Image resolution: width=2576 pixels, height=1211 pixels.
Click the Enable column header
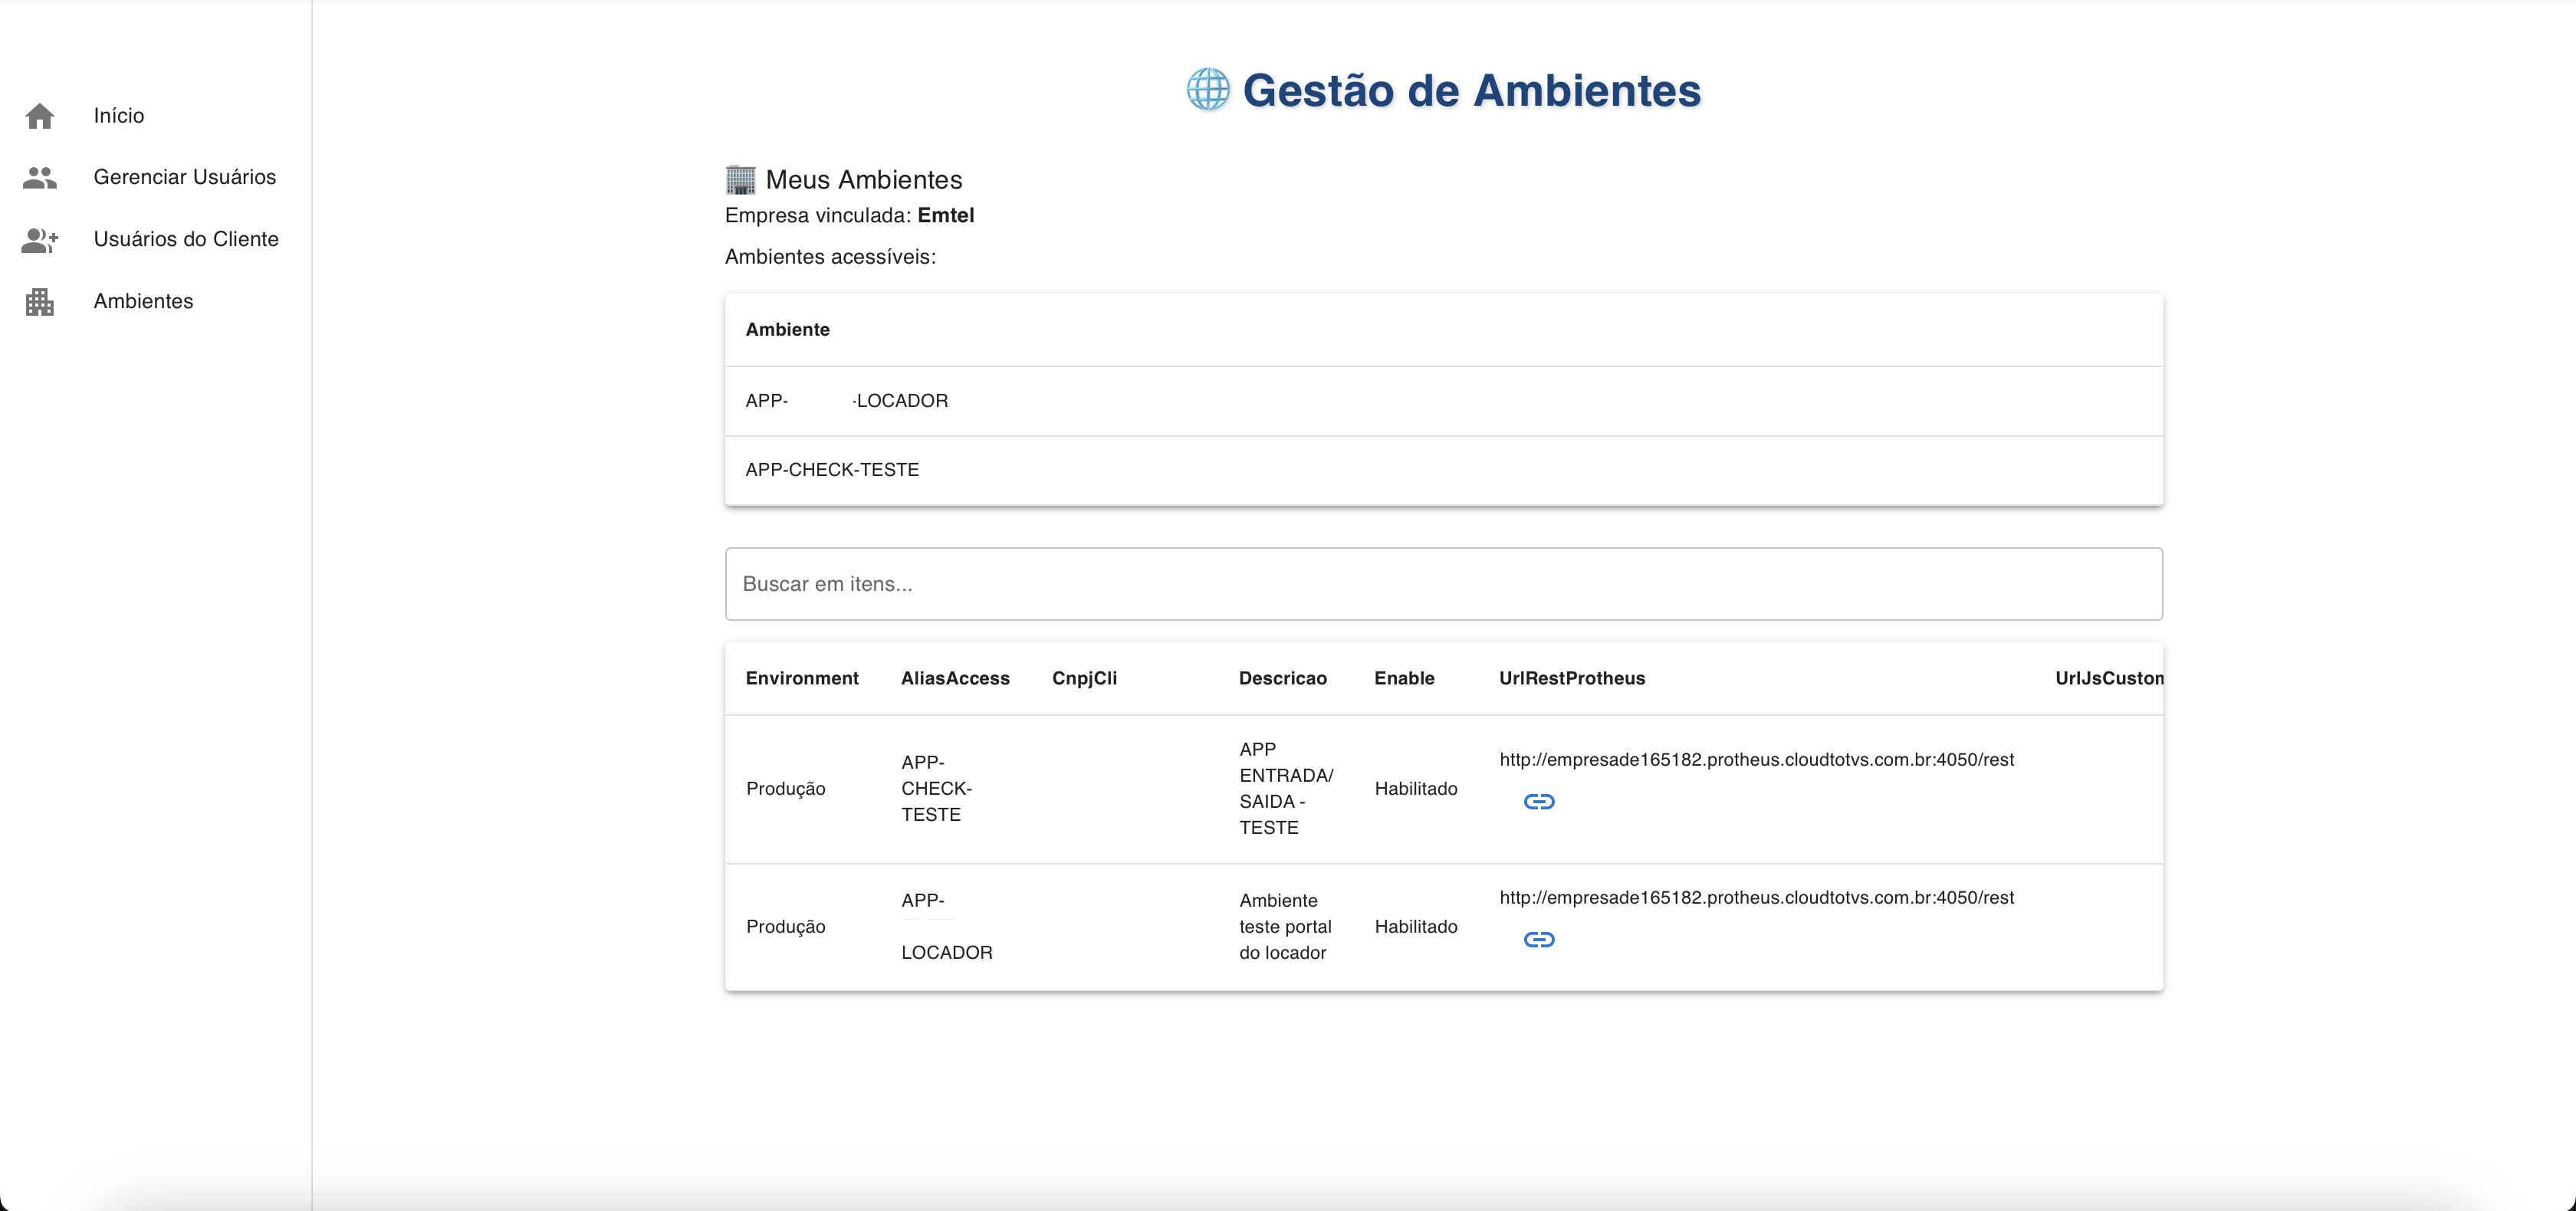tap(1404, 678)
